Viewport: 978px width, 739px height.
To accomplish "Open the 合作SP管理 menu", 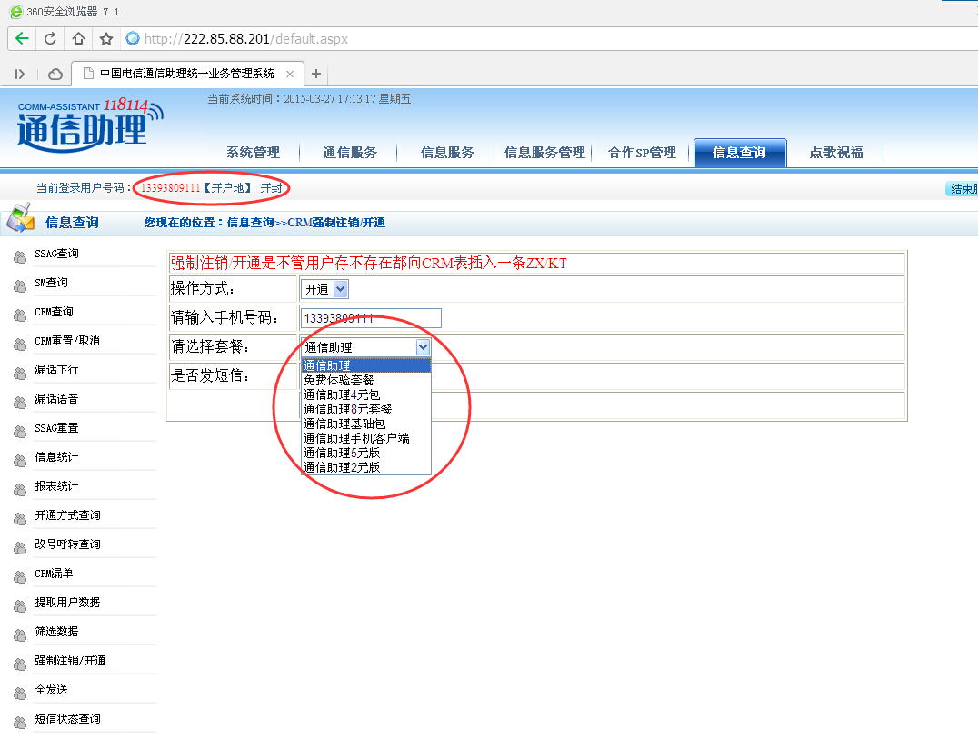I will [x=642, y=153].
